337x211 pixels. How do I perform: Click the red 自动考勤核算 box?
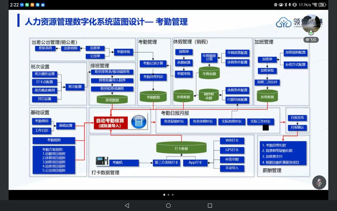[110, 123]
